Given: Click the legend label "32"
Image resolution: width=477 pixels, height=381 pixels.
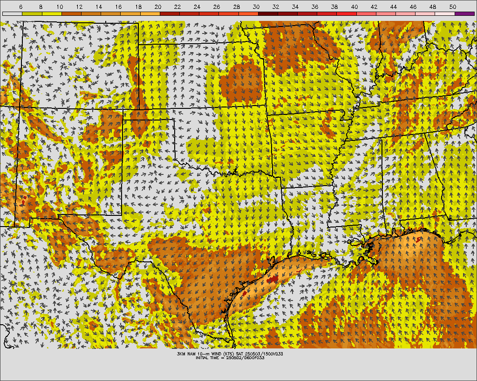Looking at the screenshot, I should click(x=276, y=7).
